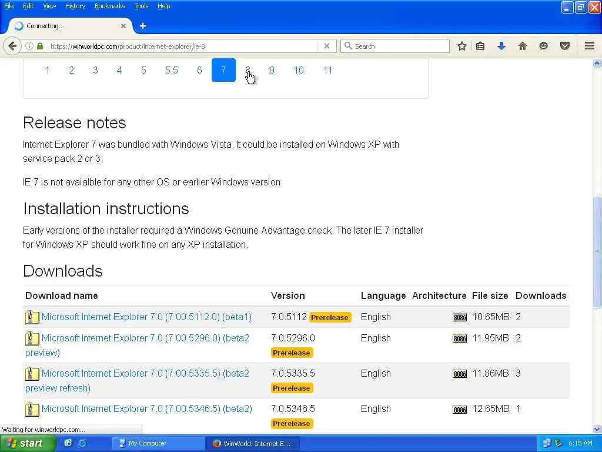
Task: Click the URL address field
Action: pyautogui.click(x=183, y=46)
